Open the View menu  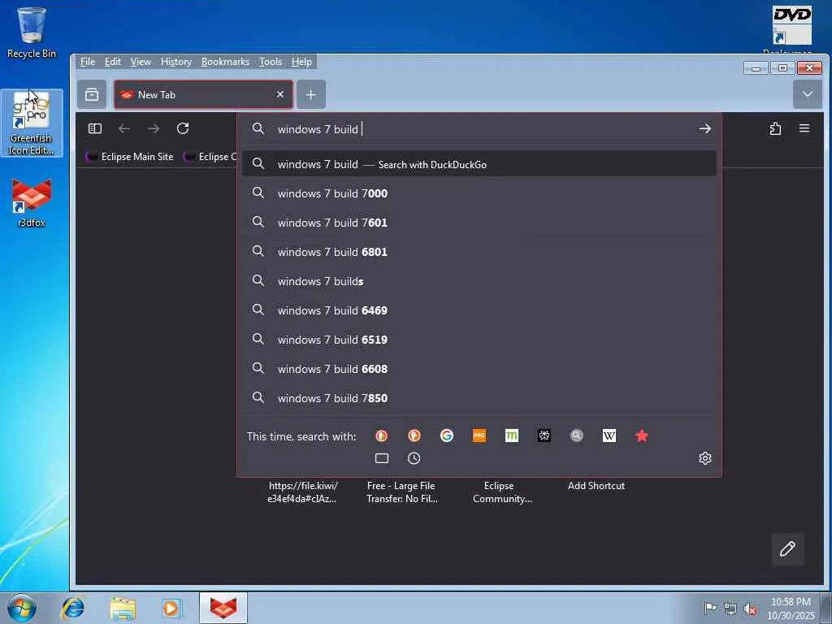tap(141, 62)
